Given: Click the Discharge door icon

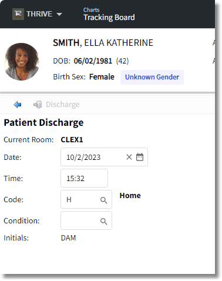Looking at the screenshot, I should point(38,105).
